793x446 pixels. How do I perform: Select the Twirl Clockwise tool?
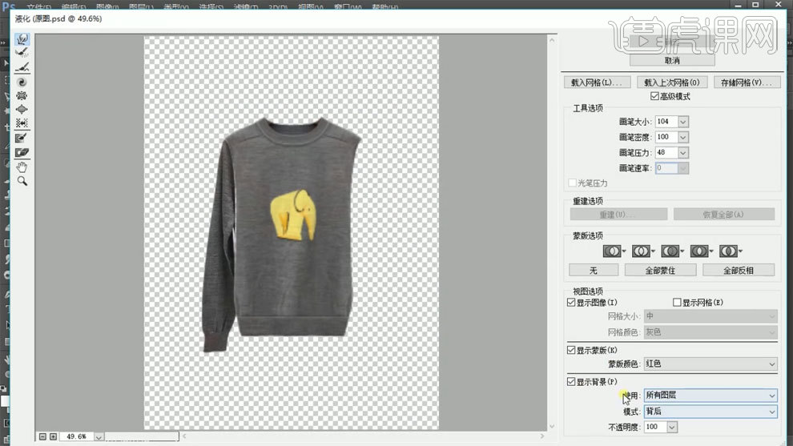pyautogui.click(x=22, y=82)
